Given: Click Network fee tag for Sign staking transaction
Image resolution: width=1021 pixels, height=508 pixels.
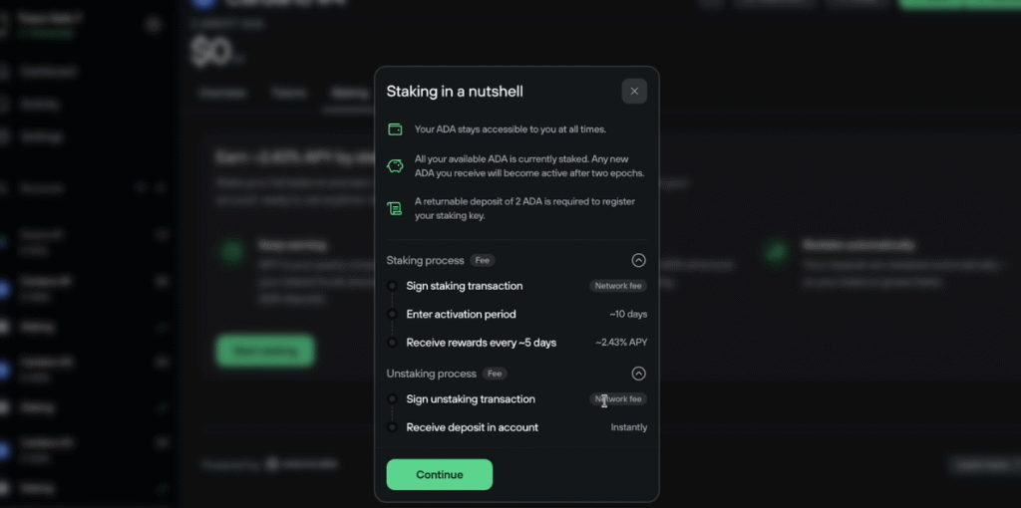Looking at the screenshot, I should click(x=618, y=286).
